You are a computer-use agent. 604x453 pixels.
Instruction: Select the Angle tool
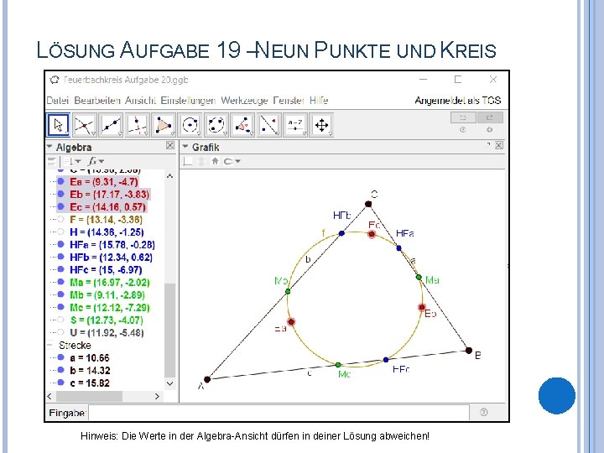click(242, 125)
